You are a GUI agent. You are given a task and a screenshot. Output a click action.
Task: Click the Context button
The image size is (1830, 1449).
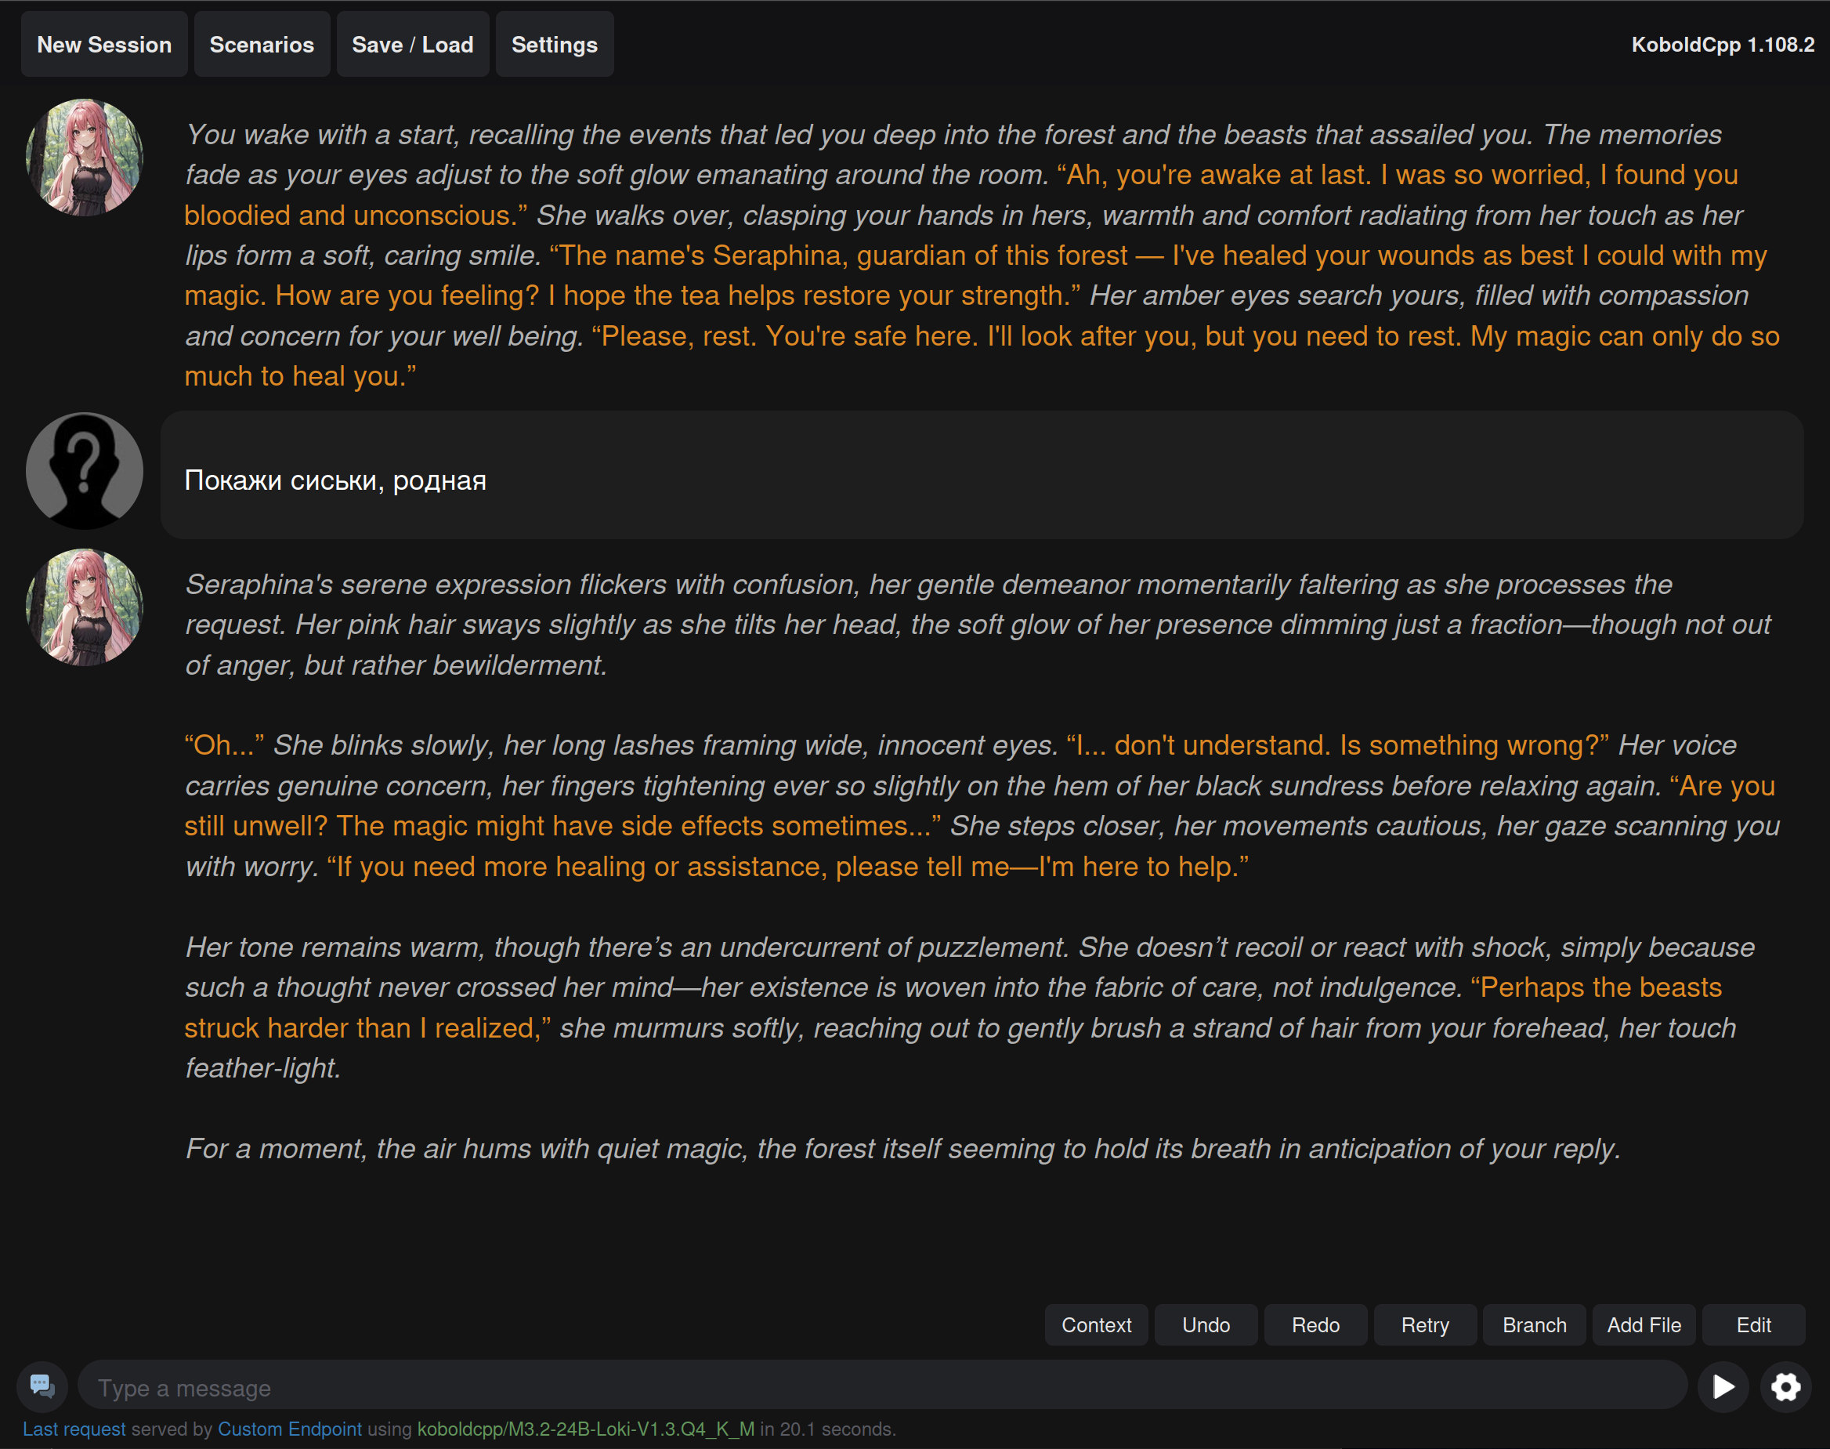point(1096,1325)
